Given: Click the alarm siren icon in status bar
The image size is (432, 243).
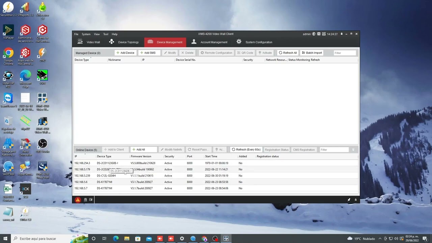Looking at the screenshot, I should [x=85, y=200].
